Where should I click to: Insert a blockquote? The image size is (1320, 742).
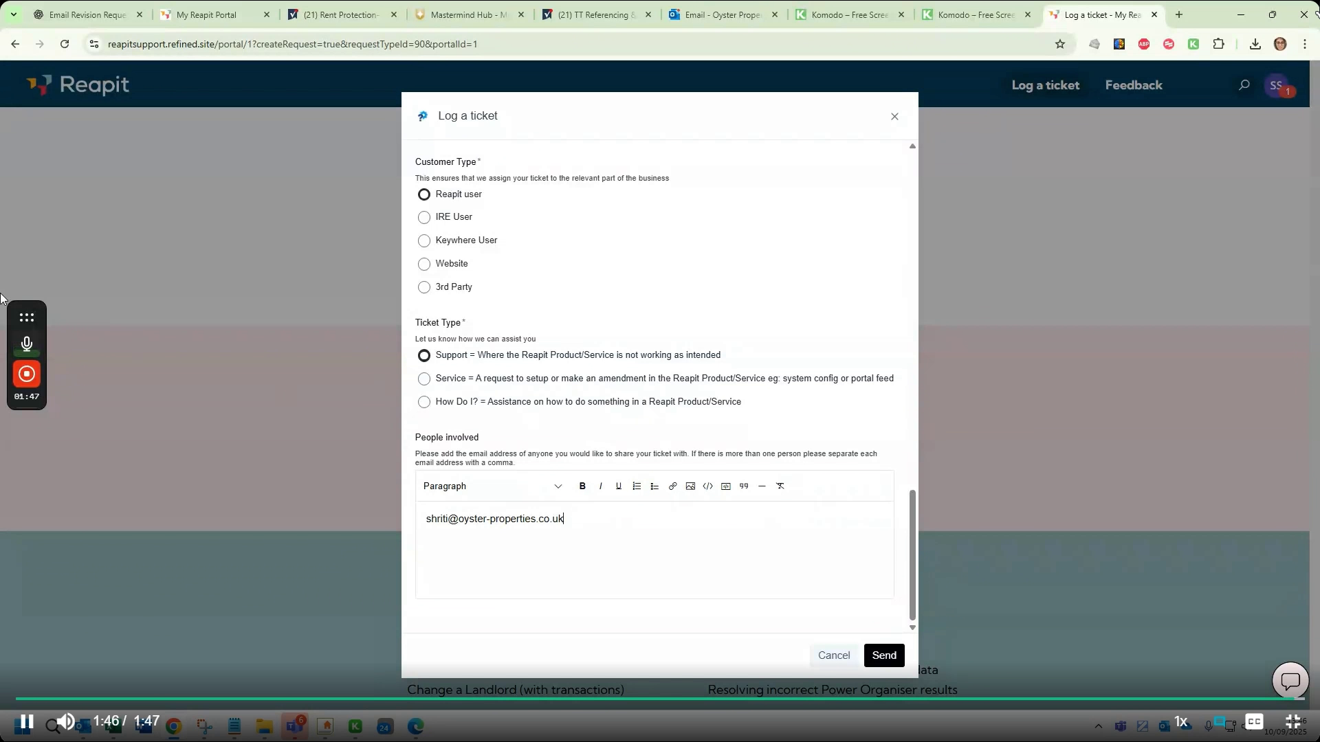pyautogui.click(x=743, y=486)
